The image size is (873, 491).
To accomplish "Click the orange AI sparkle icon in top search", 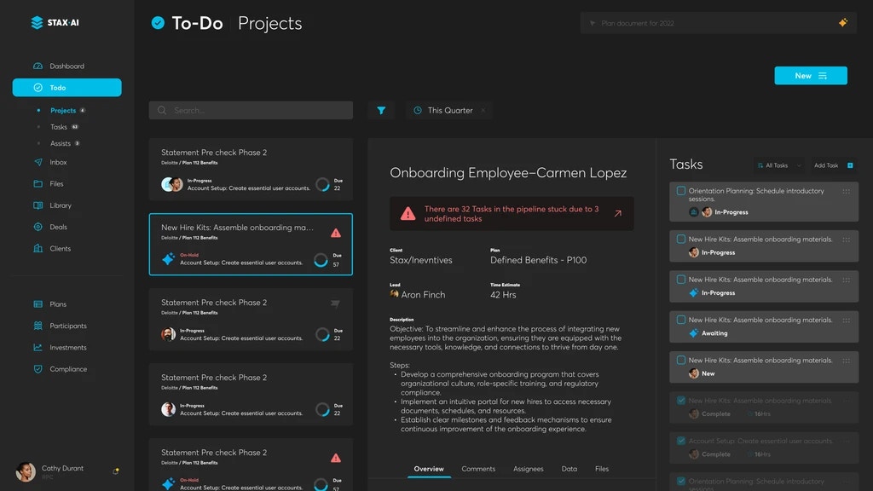I will (842, 23).
